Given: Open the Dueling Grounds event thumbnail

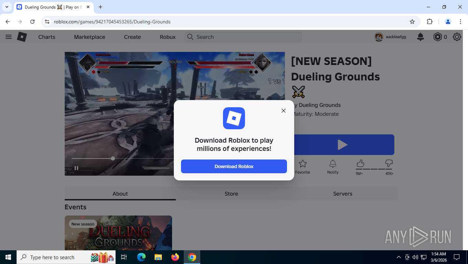Looking at the screenshot, I should (118, 233).
